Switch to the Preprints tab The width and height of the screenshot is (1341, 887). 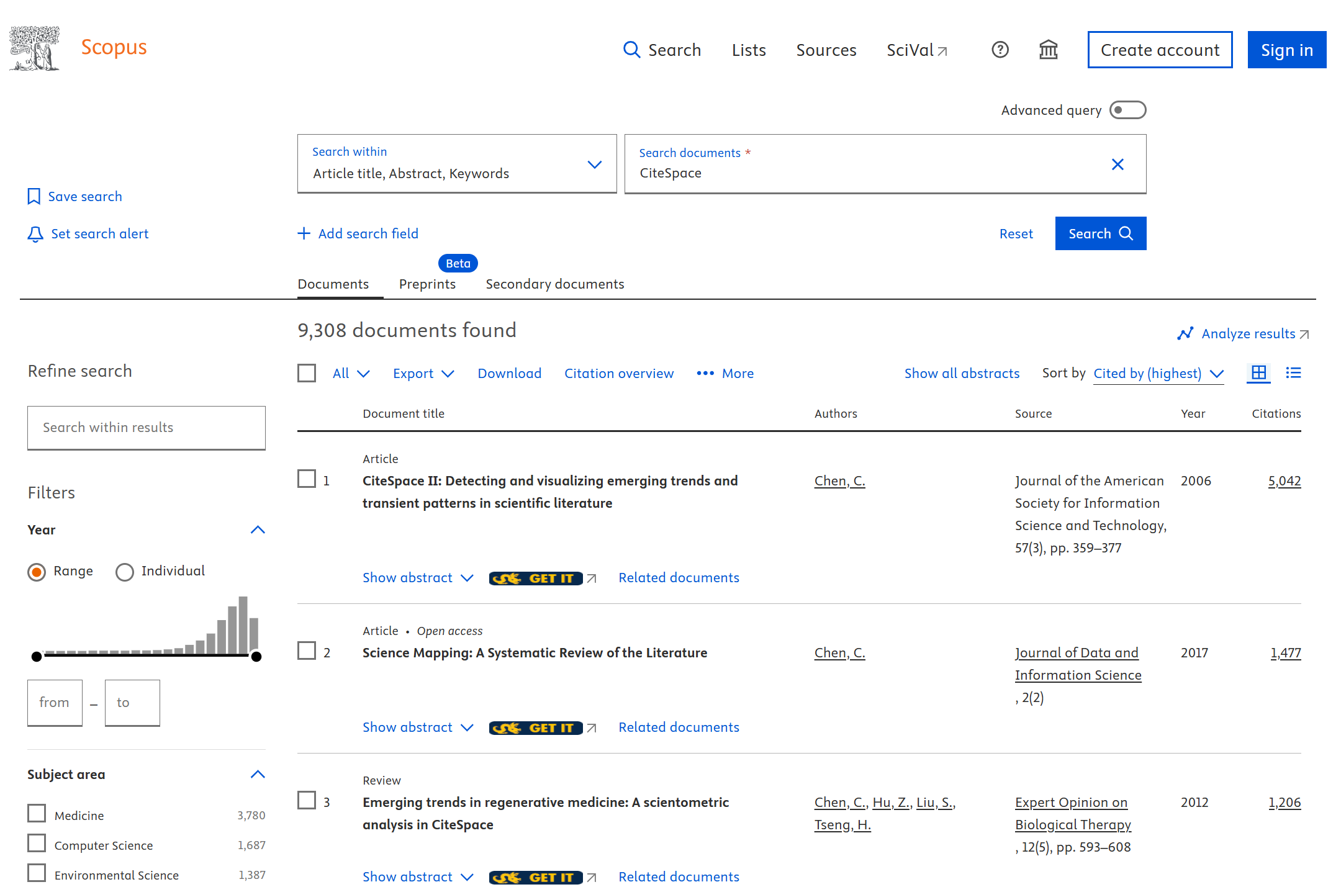[x=427, y=284]
